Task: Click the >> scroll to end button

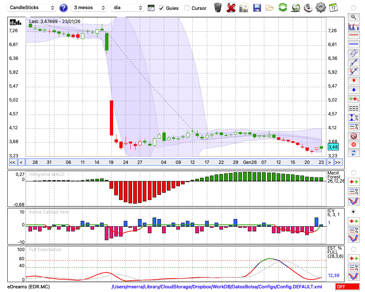Action: click(338, 162)
